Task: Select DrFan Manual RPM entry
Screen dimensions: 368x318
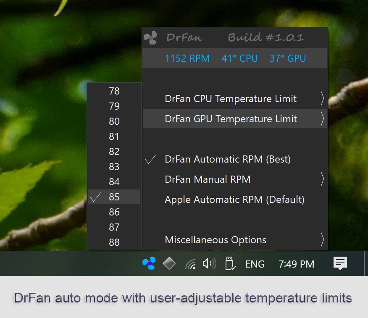Action: [235, 179]
